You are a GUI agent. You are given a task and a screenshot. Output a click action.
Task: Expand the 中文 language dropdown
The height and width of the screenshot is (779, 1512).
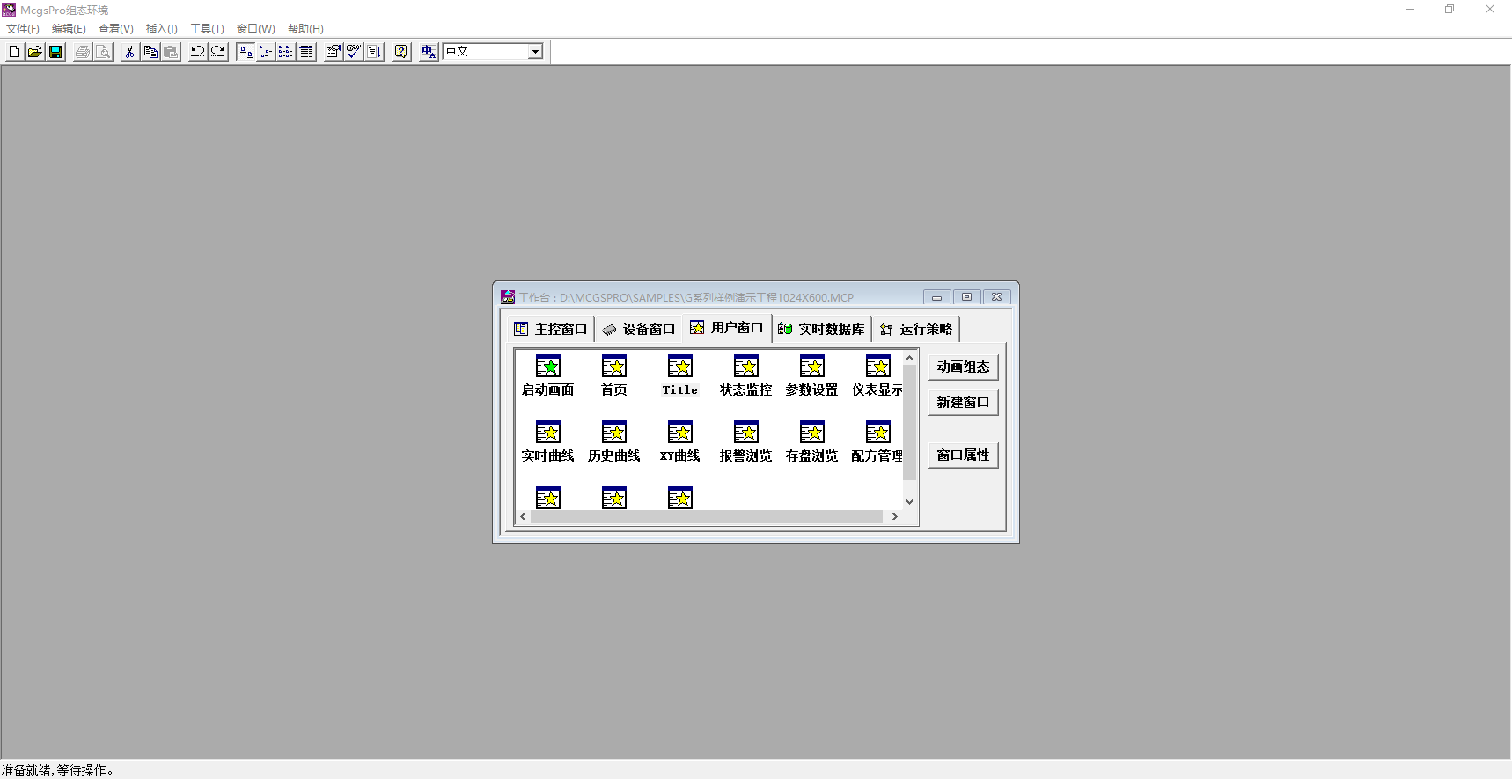[x=535, y=52]
